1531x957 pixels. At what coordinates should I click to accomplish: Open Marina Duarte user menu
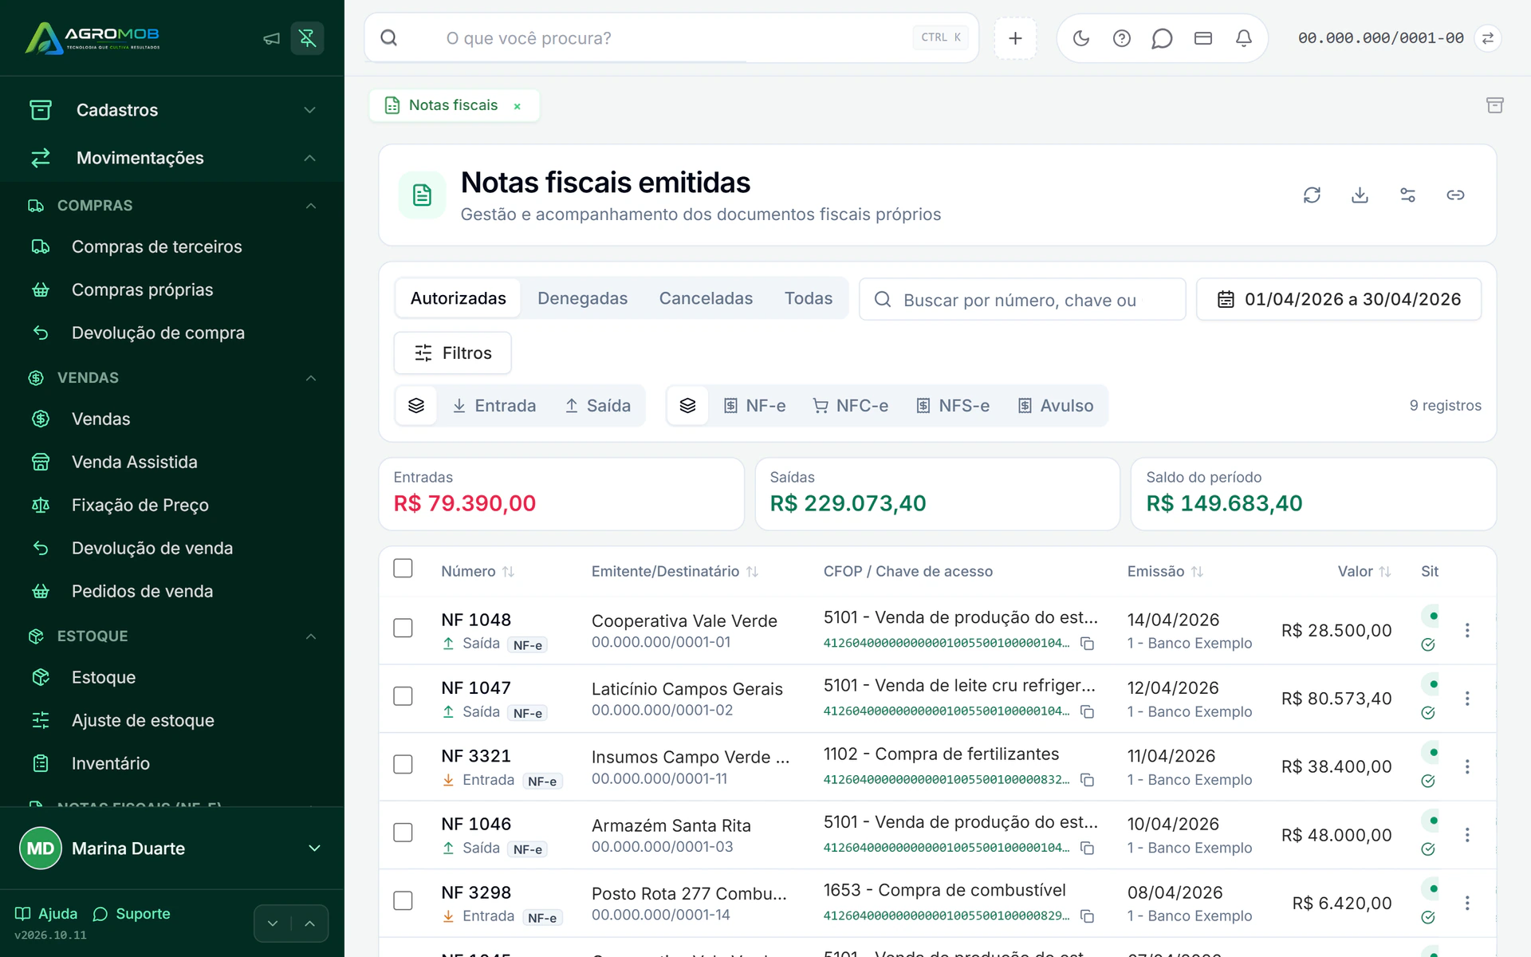[172, 849]
